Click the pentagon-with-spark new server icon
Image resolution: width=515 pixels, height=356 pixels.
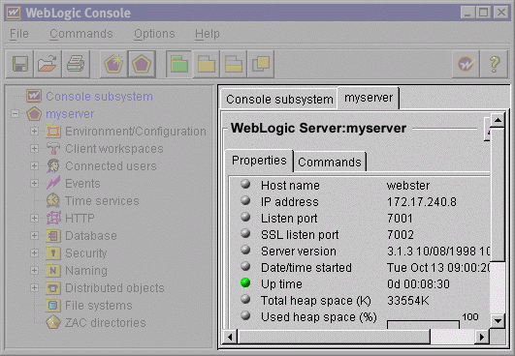tap(113, 64)
